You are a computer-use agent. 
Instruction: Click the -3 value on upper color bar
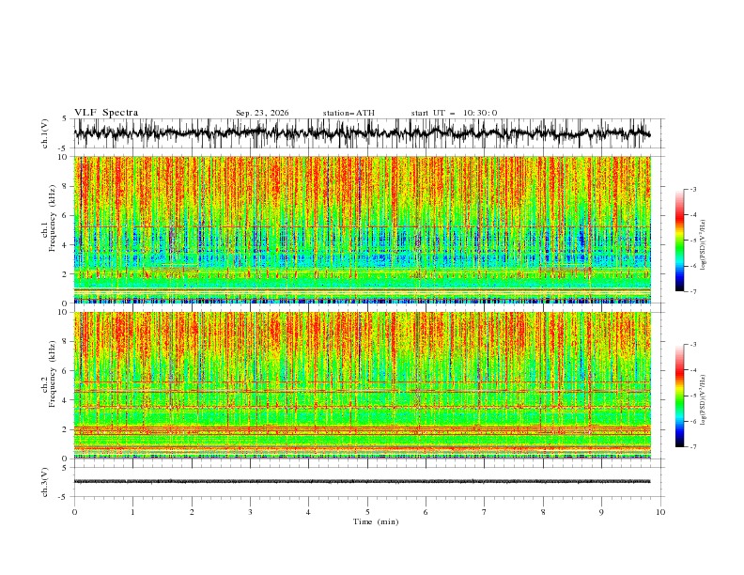pos(692,189)
